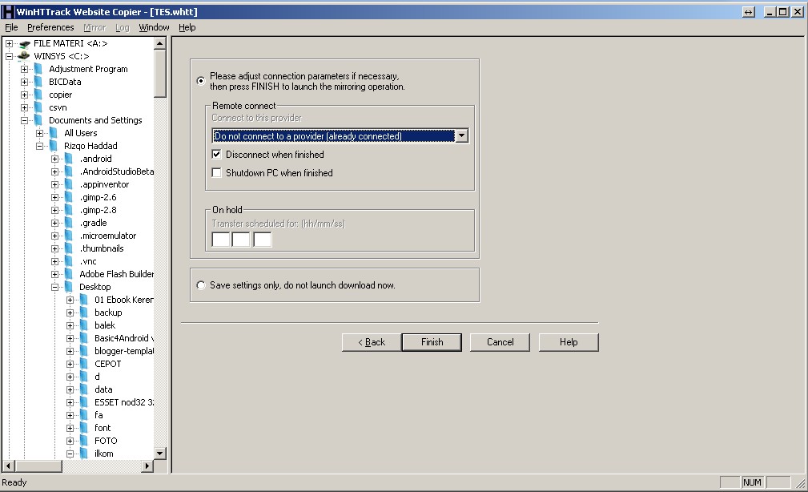Uncheck Disconnect when finished

(x=216, y=155)
